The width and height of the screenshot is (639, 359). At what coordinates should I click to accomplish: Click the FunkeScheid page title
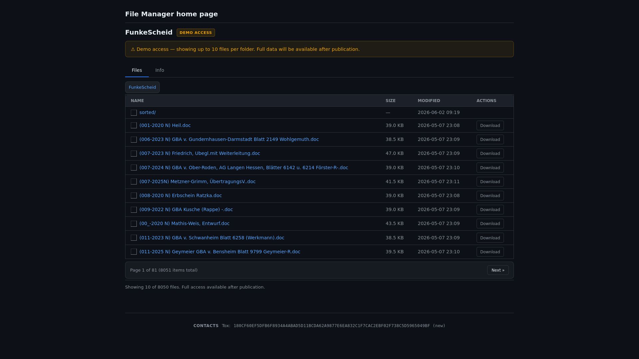(149, 32)
